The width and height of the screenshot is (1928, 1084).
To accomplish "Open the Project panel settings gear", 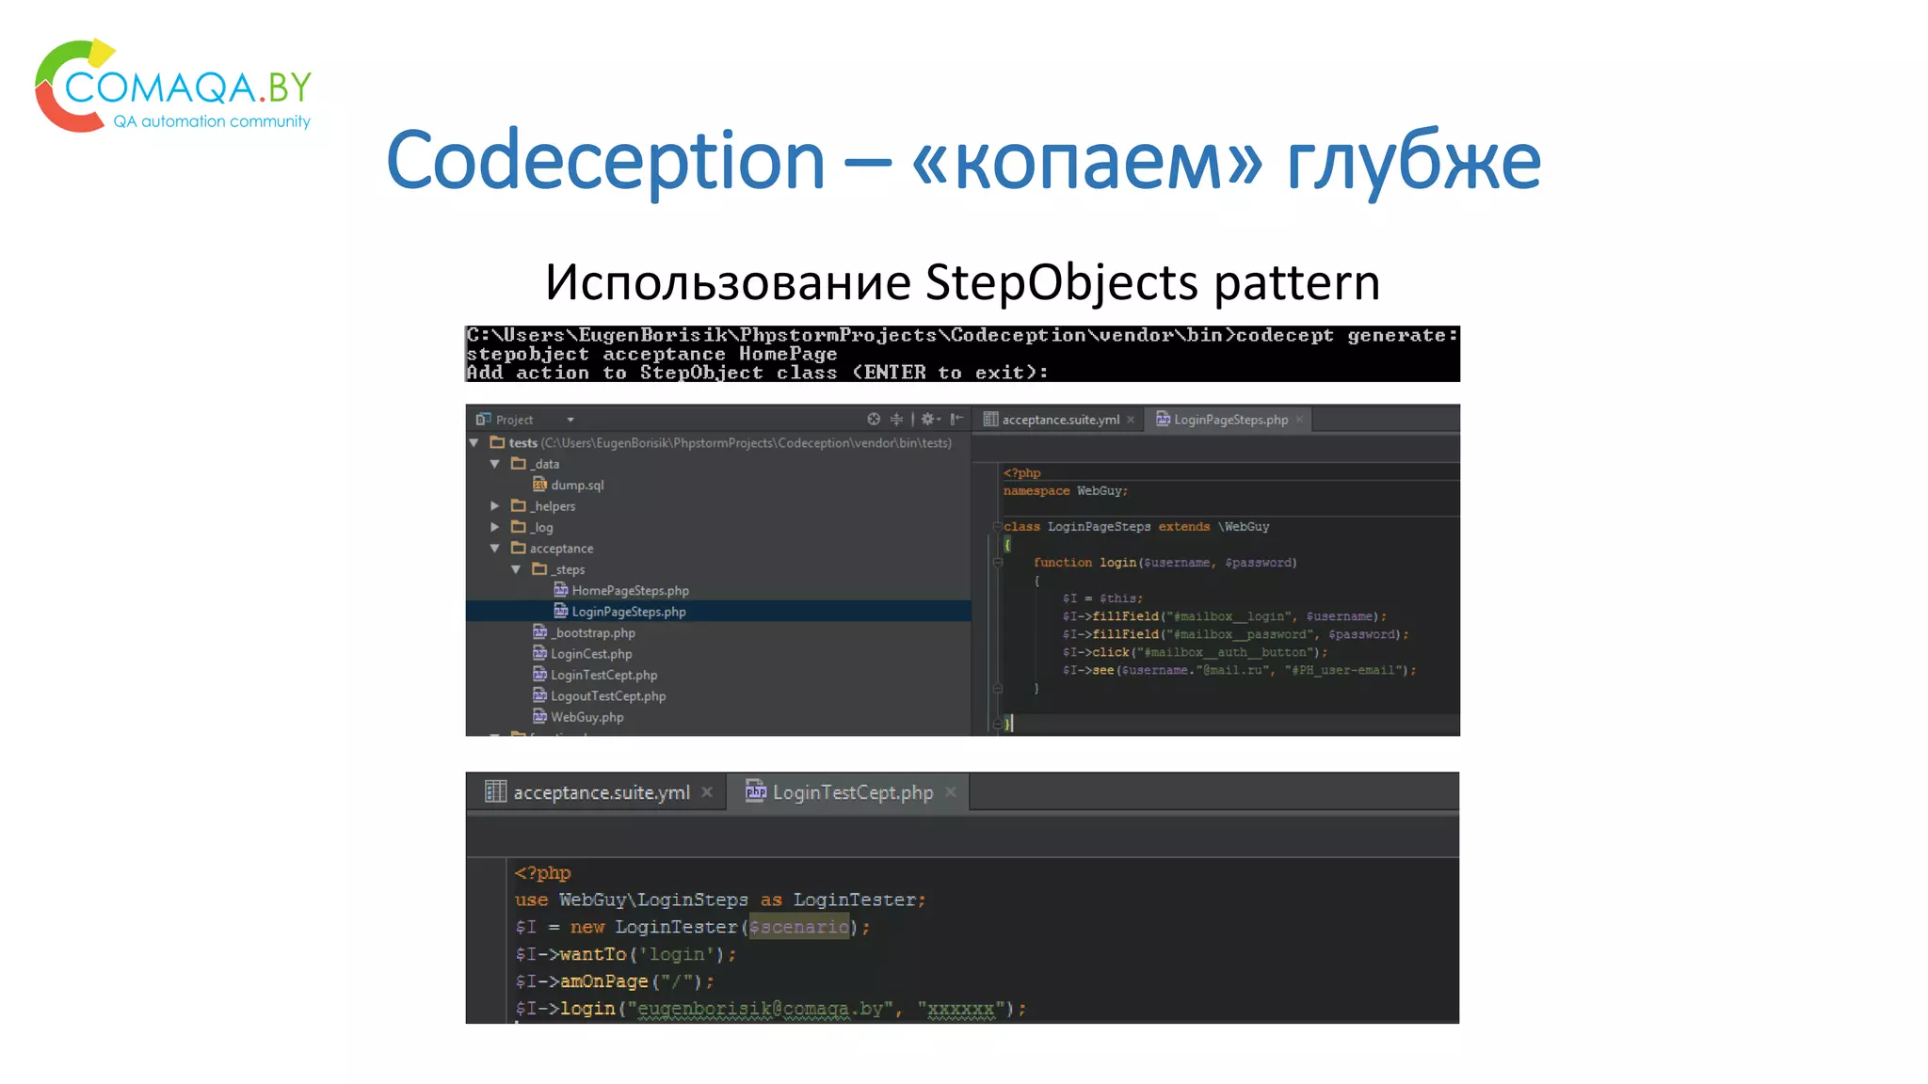I will pos(930,419).
